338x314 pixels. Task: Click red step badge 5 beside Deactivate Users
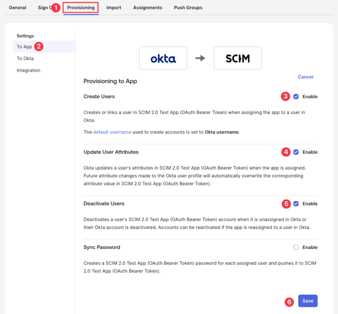click(x=286, y=204)
